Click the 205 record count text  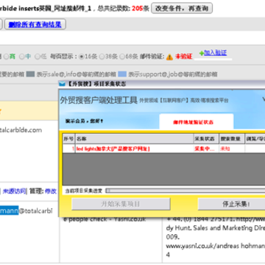[138, 8]
